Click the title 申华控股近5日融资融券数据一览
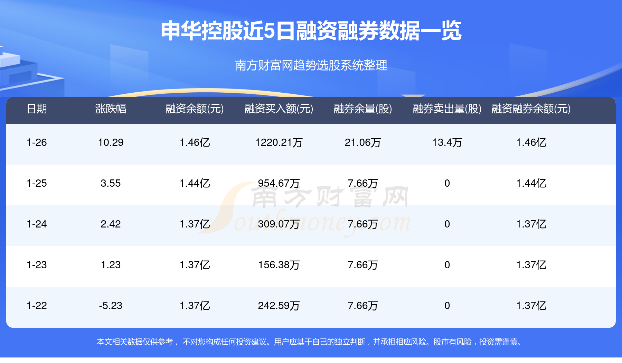The width and height of the screenshot is (622, 363). (311, 31)
